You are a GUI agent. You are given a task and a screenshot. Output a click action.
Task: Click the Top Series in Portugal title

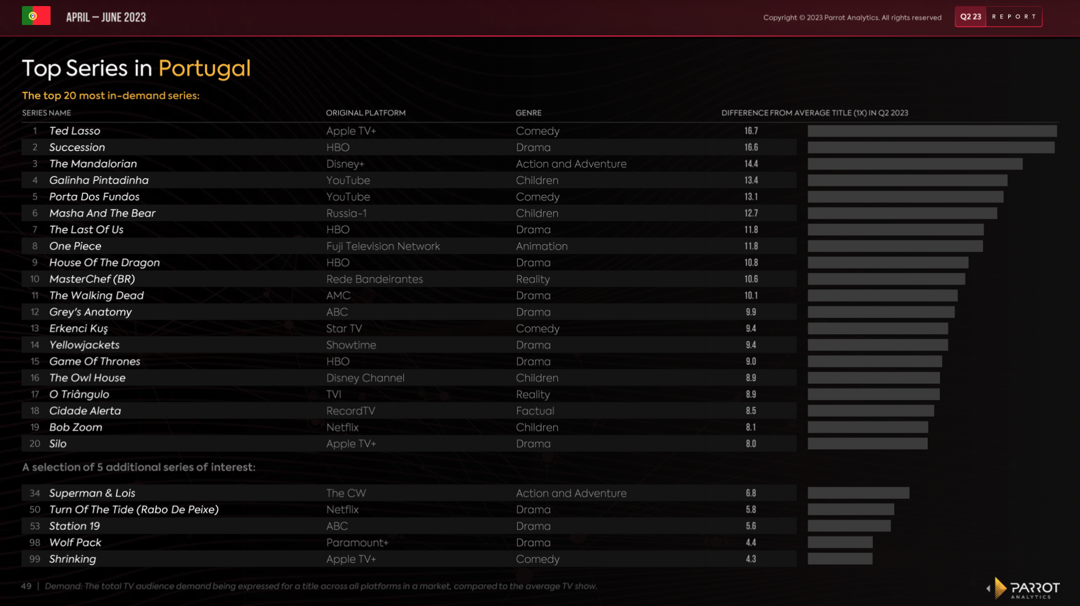coord(136,68)
